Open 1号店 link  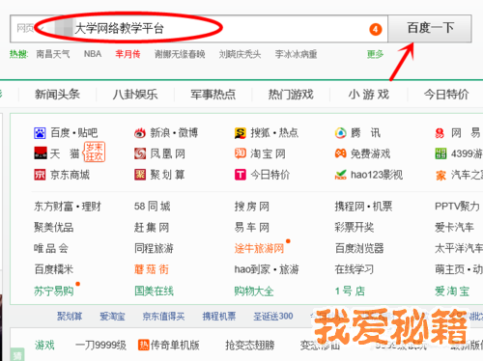(x=350, y=292)
